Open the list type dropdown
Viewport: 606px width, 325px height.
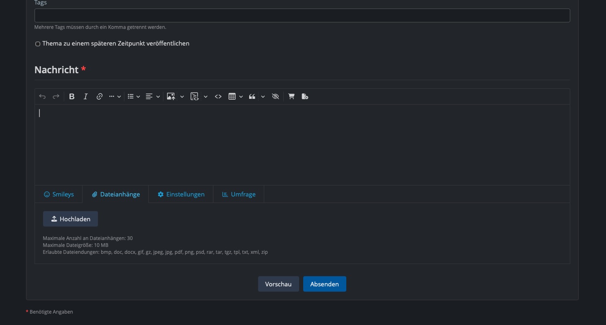pyautogui.click(x=134, y=96)
